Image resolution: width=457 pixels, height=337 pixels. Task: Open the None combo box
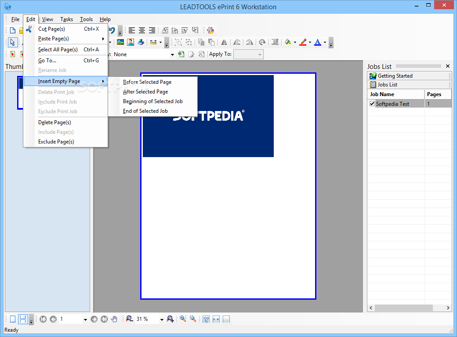click(x=173, y=54)
